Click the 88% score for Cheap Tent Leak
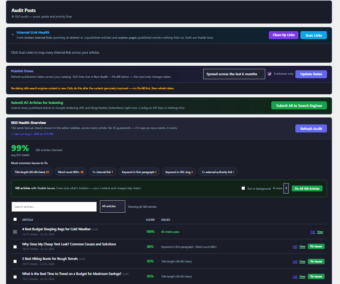This screenshot has width=340, height=284. click(150, 247)
